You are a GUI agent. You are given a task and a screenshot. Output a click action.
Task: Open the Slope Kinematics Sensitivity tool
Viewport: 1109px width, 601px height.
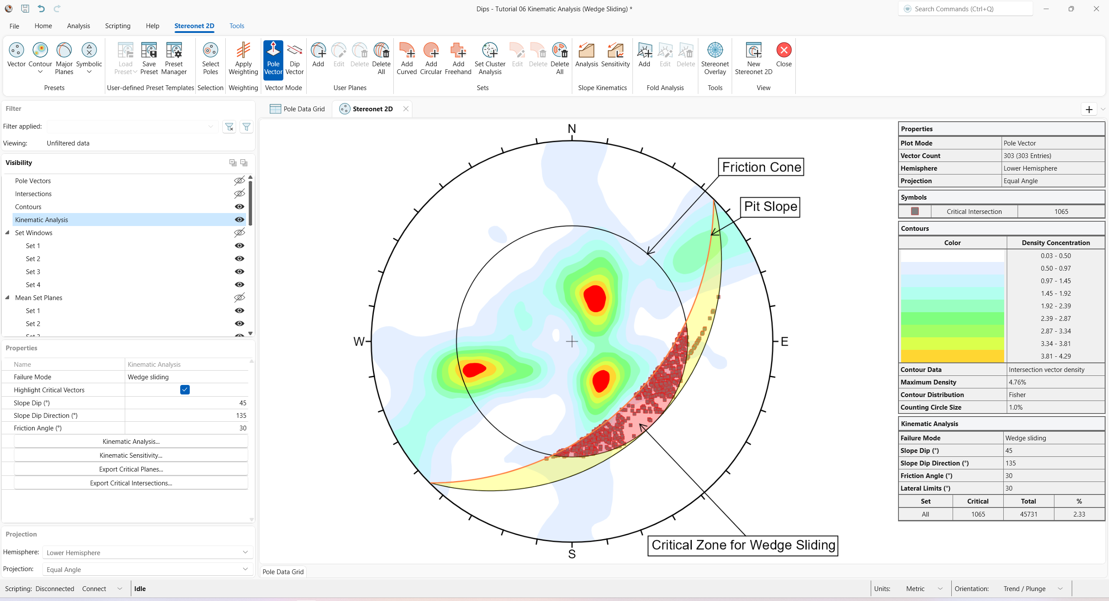[x=616, y=58]
